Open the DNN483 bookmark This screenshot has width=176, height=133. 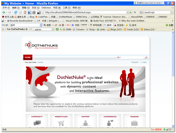point(162,17)
